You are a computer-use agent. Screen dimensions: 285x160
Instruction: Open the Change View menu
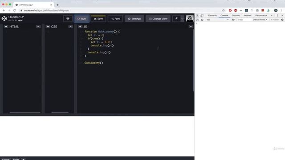click(x=158, y=19)
